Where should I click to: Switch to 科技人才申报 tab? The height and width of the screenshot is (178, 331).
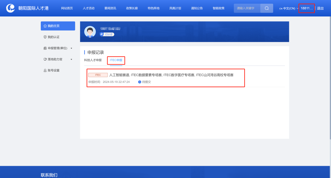[93, 60]
